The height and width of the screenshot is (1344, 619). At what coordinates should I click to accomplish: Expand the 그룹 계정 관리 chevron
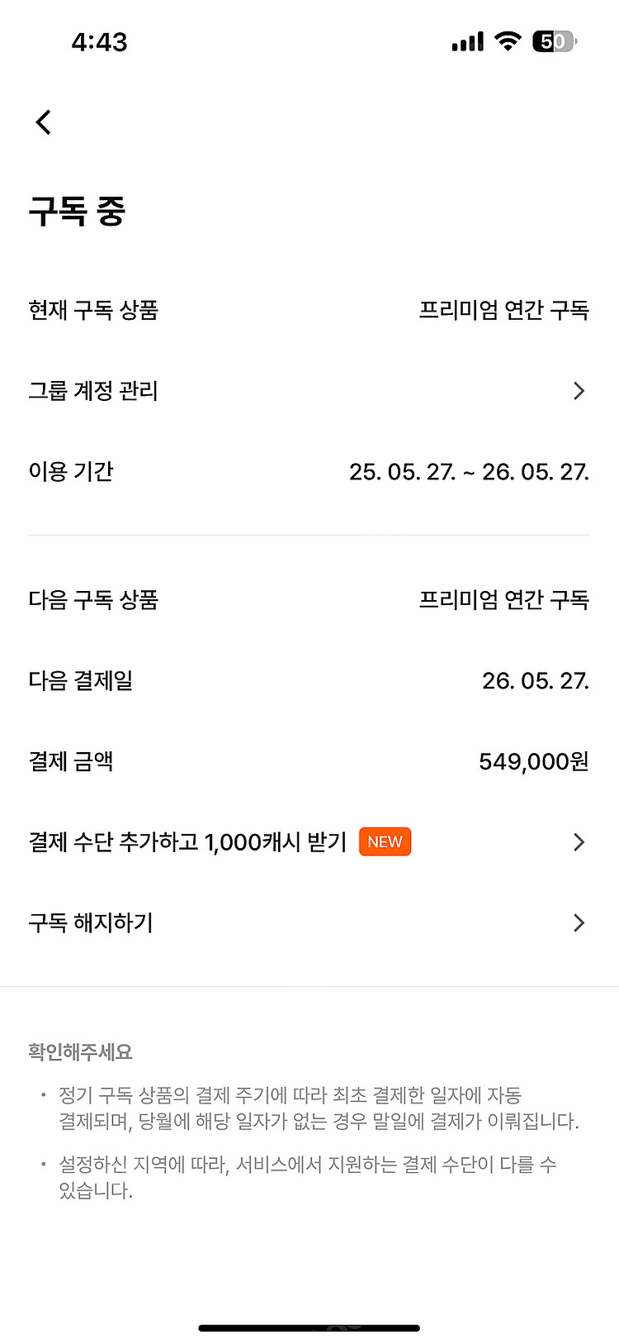coord(579,391)
